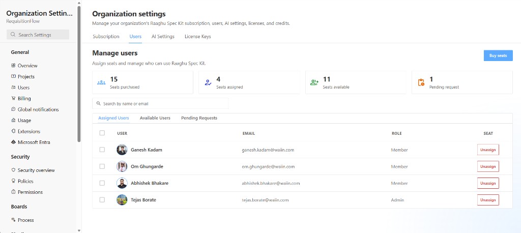Click sidebar scrollbar down arrow
Image resolution: width=521 pixels, height=233 pixels.
point(79,230)
